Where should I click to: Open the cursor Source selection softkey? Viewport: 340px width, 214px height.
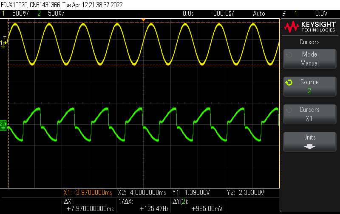click(x=309, y=86)
